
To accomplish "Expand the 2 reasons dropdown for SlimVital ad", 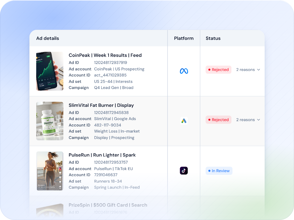I will pyautogui.click(x=248, y=120).
